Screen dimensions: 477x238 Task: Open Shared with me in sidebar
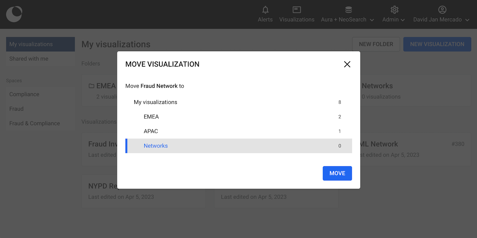pos(29,59)
